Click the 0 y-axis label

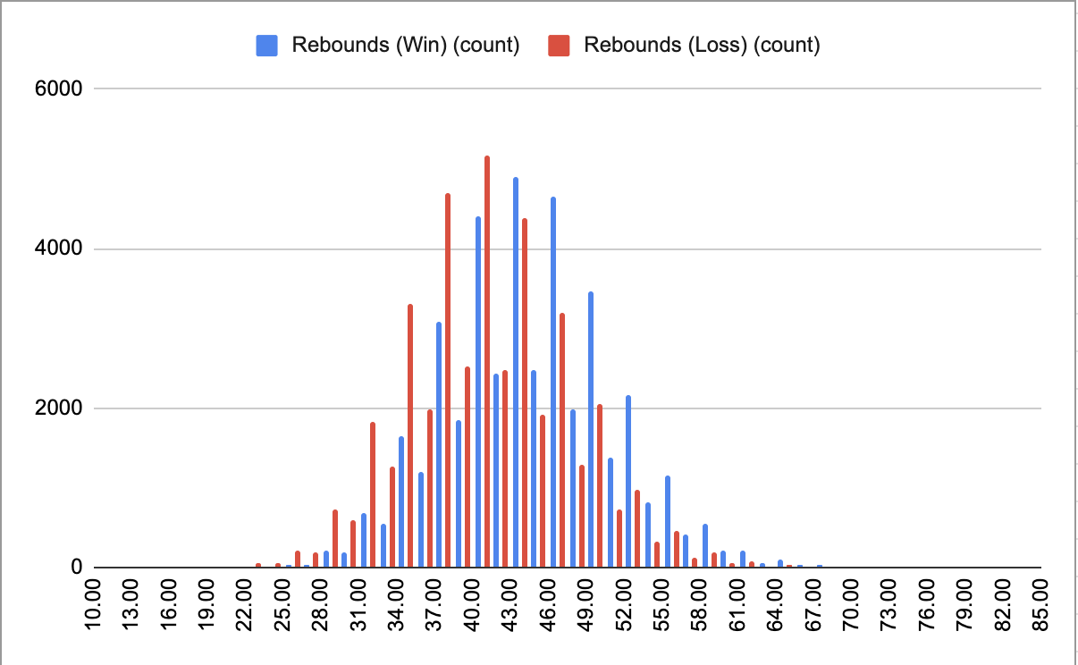point(77,568)
